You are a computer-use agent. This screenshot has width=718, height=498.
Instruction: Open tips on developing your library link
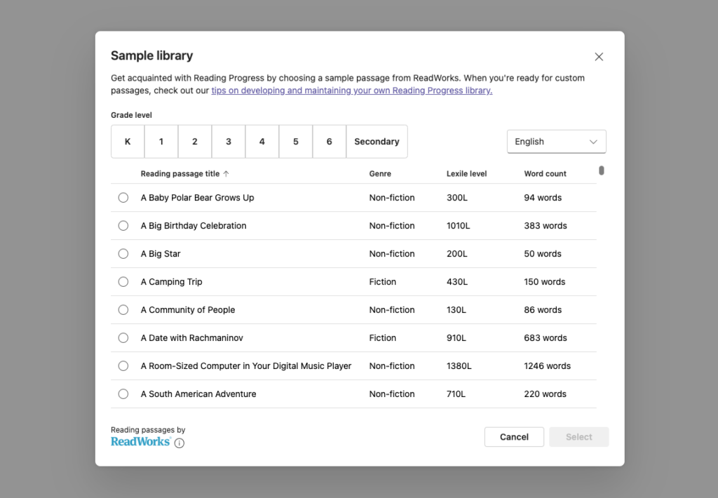coord(351,90)
